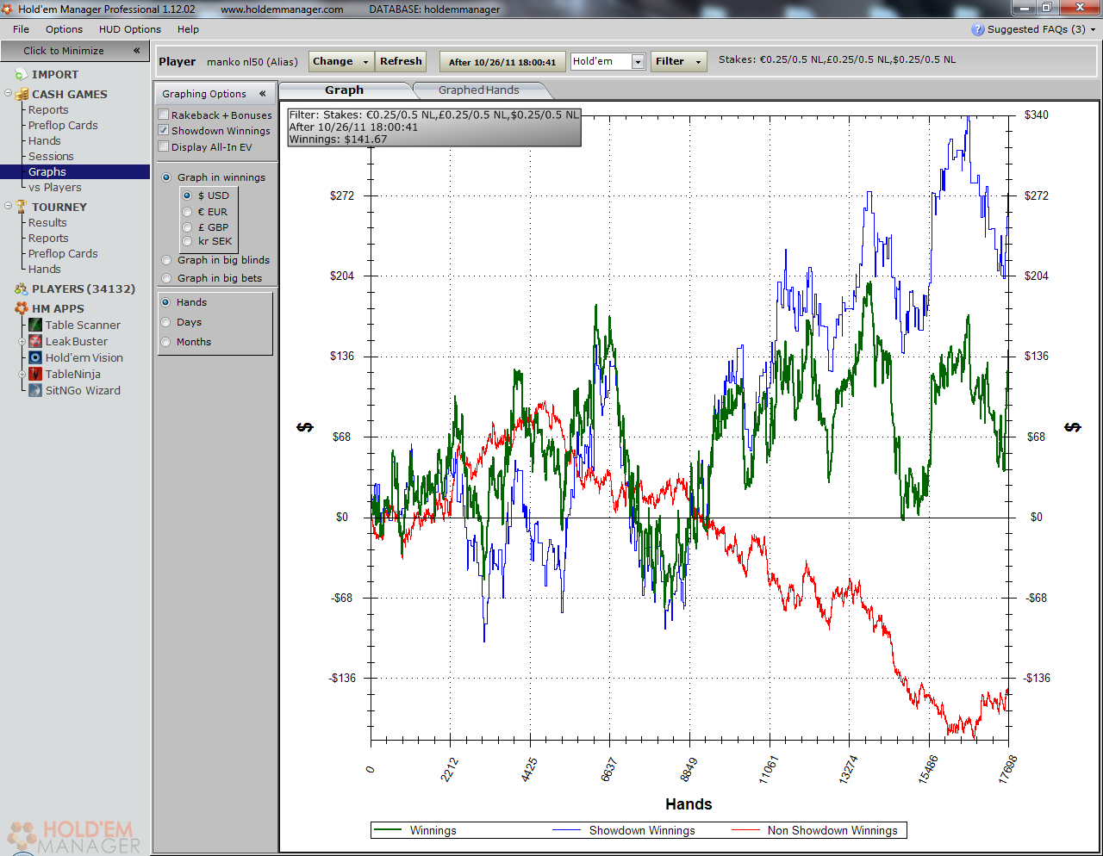The height and width of the screenshot is (856, 1103).
Task: Open the File menu
Action: pyautogui.click(x=21, y=29)
